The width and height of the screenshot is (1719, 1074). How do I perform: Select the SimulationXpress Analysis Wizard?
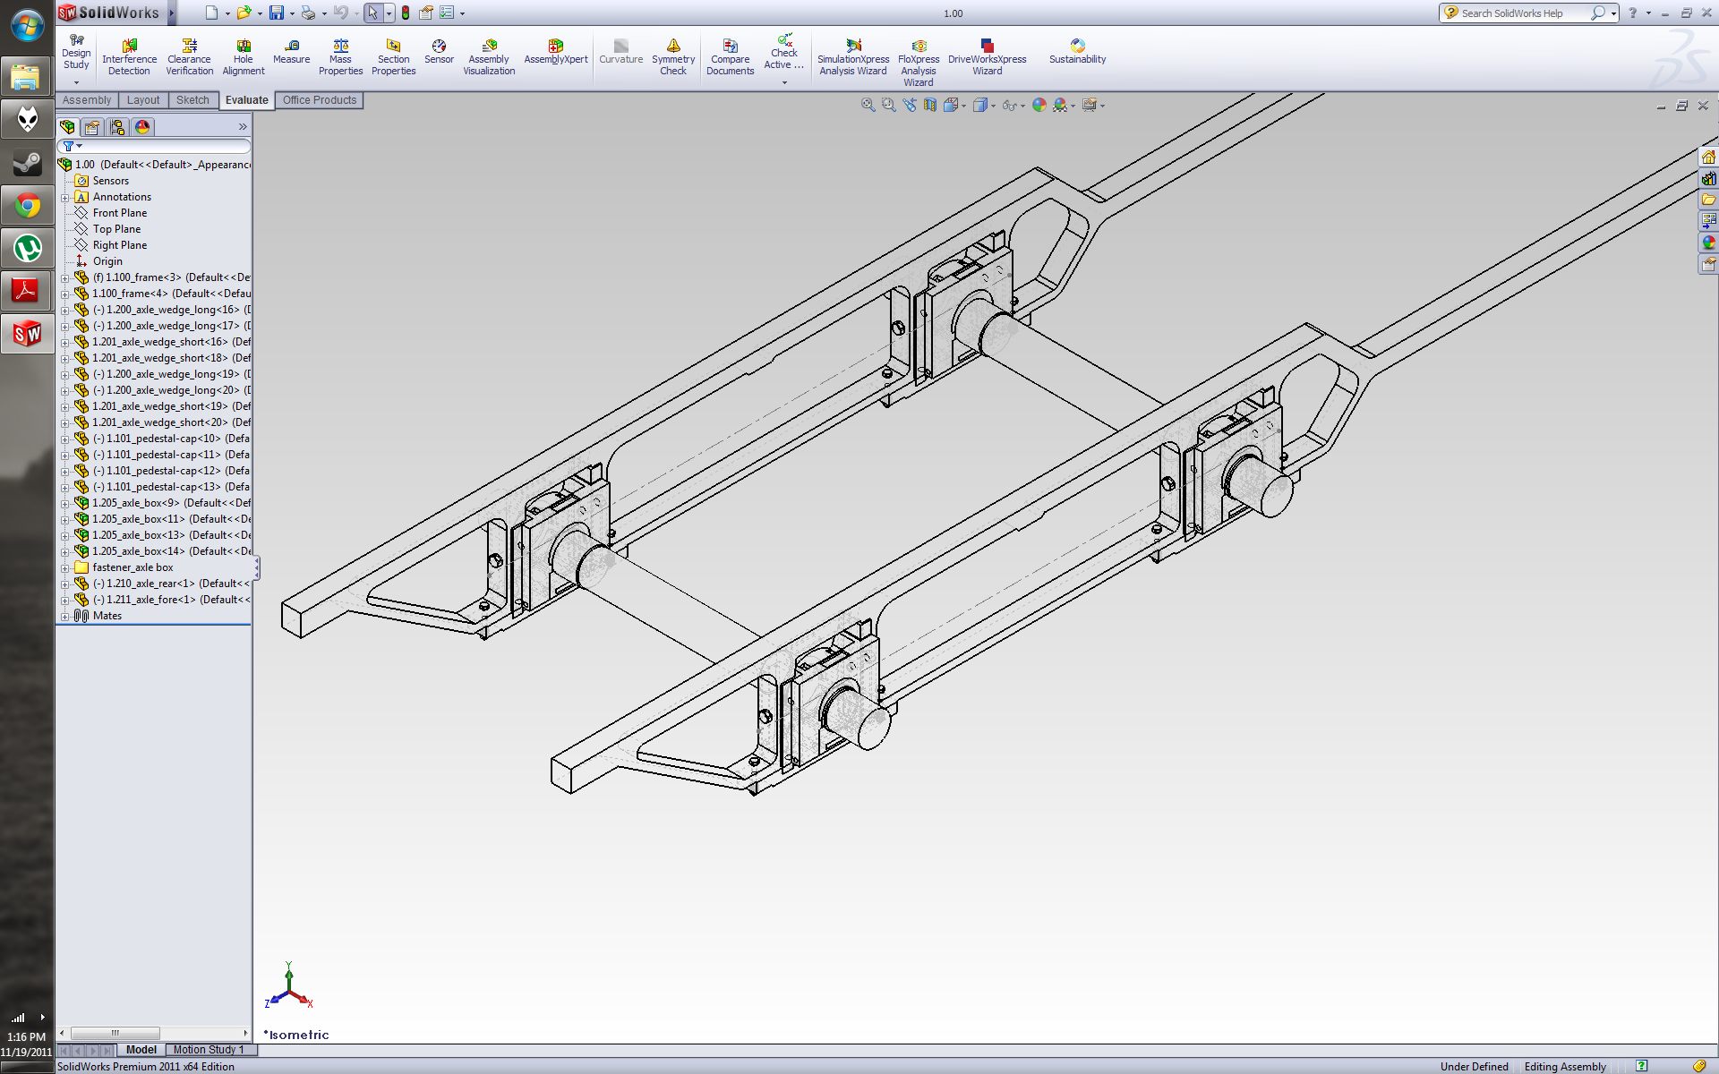(854, 55)
